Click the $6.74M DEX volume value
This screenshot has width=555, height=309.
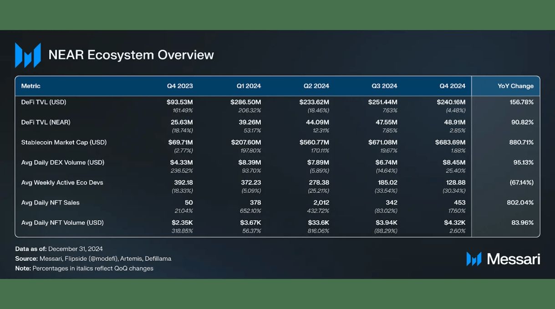pyautogui.click(x=386, y=162)
